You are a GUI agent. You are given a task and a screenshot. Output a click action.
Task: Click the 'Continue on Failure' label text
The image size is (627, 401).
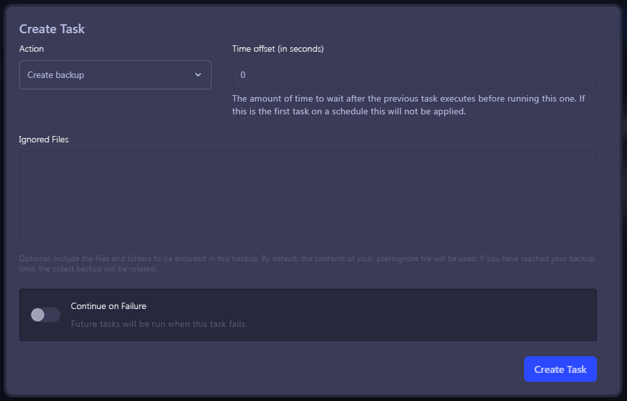[x=109, y=306]
